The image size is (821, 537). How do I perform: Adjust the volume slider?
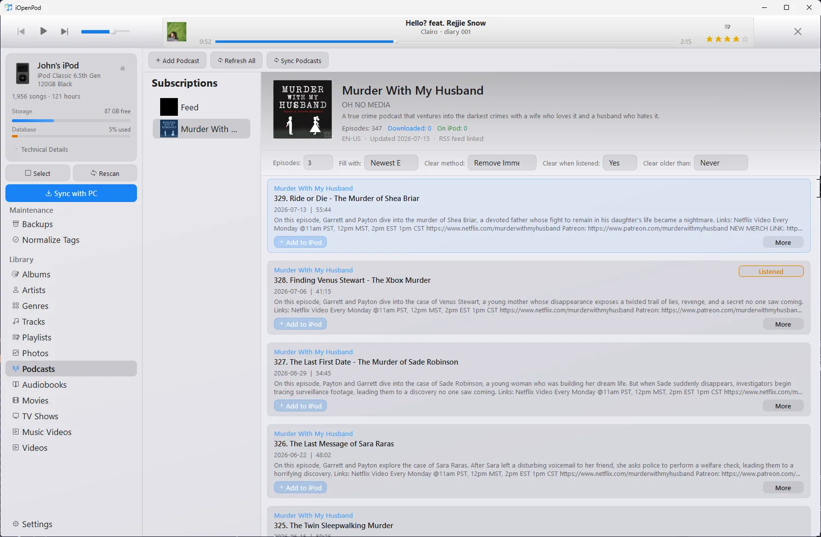(105, 32)
